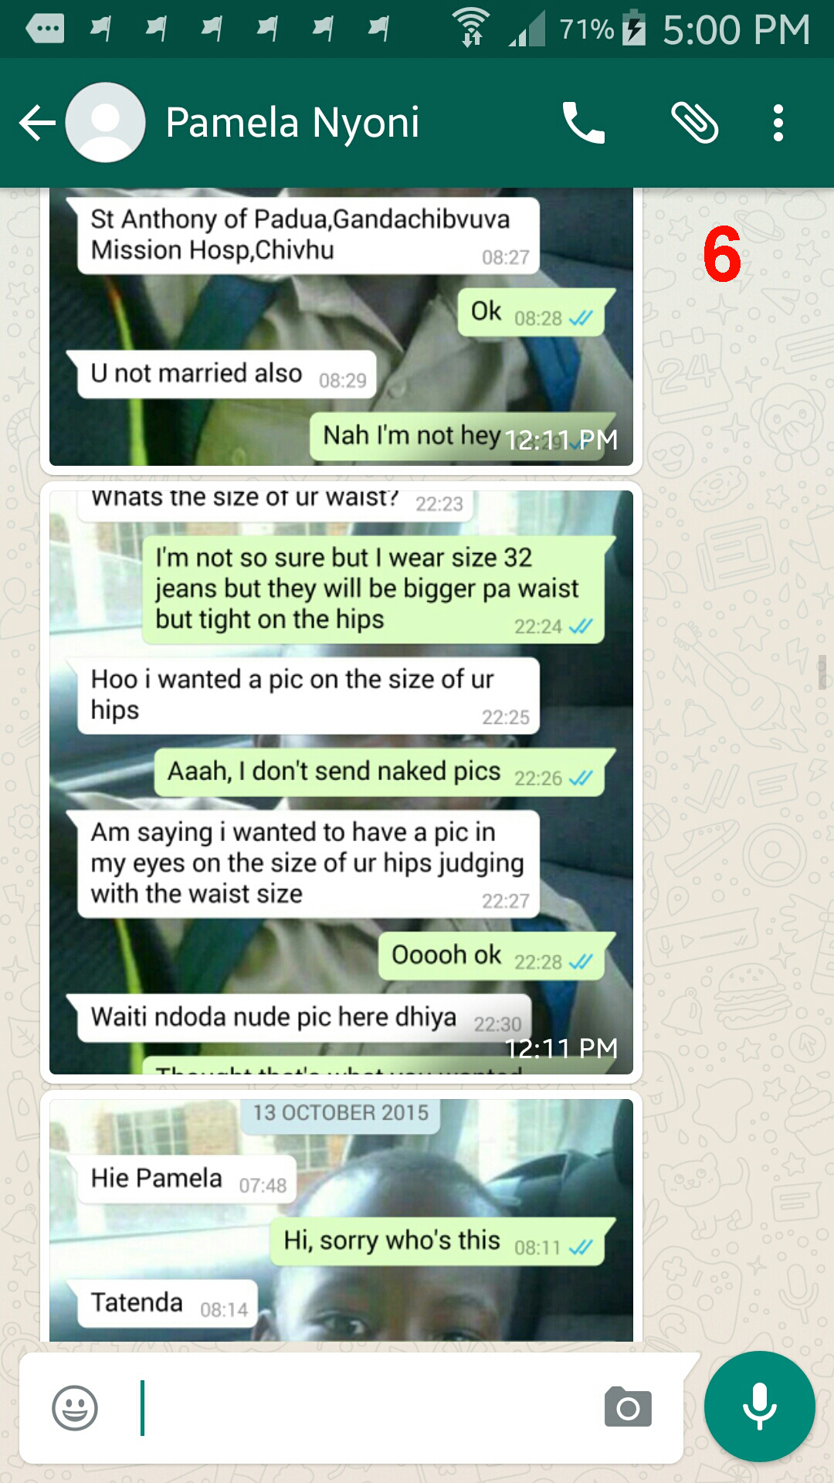
Task: Start a voice call with the phone icon
Action: (584, 123)
